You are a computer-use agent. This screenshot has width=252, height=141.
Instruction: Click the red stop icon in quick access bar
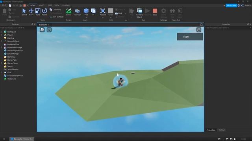(24, 5)
